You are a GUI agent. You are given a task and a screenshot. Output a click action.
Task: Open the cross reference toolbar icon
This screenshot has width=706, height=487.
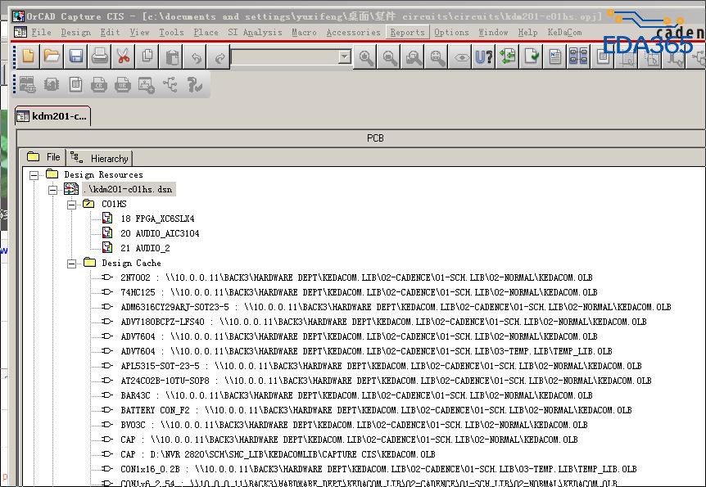[x=578, y=56]
